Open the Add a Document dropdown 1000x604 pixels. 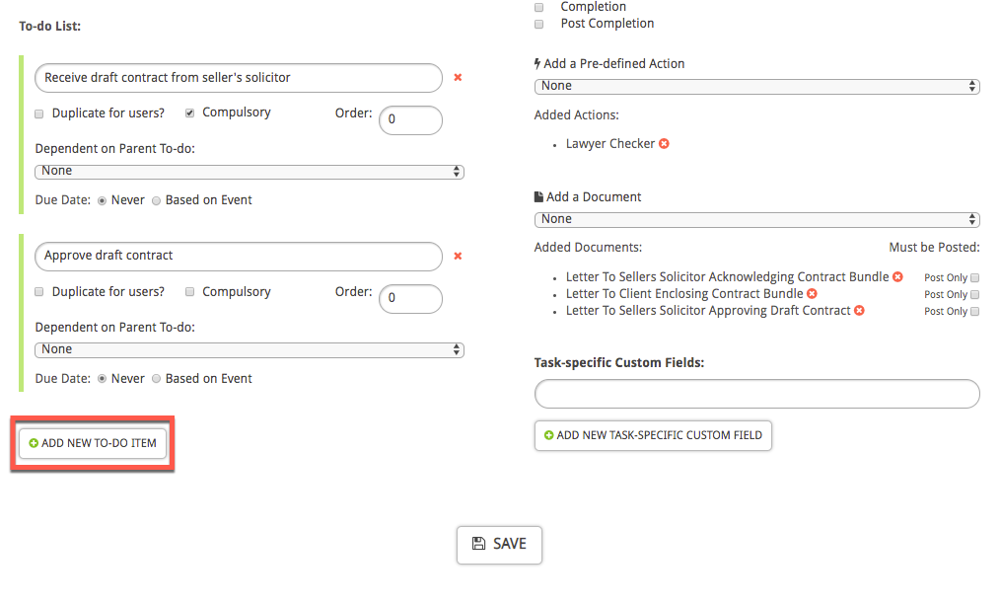coord(755,219)
